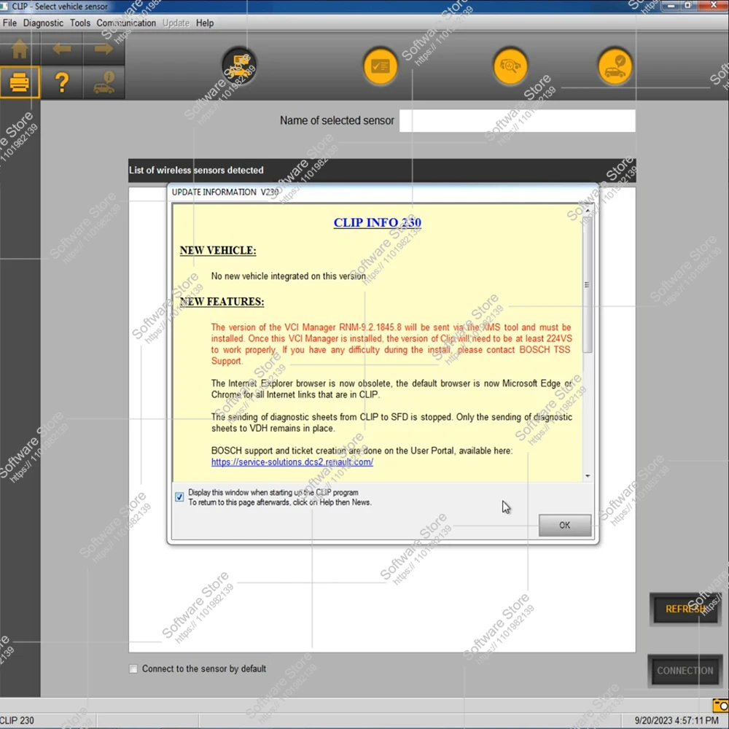Click the Name of selected sensor field
This screenshot has height=729, width=729.
517,121
